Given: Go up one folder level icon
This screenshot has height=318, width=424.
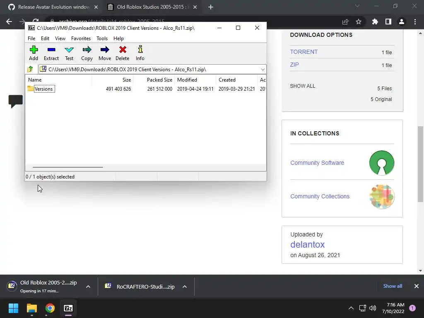Looking at the screenshot, I should pos(30,69).
